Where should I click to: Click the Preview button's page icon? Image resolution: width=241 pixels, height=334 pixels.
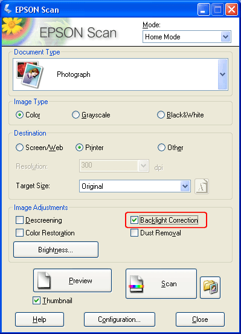[x=44, y=280]
